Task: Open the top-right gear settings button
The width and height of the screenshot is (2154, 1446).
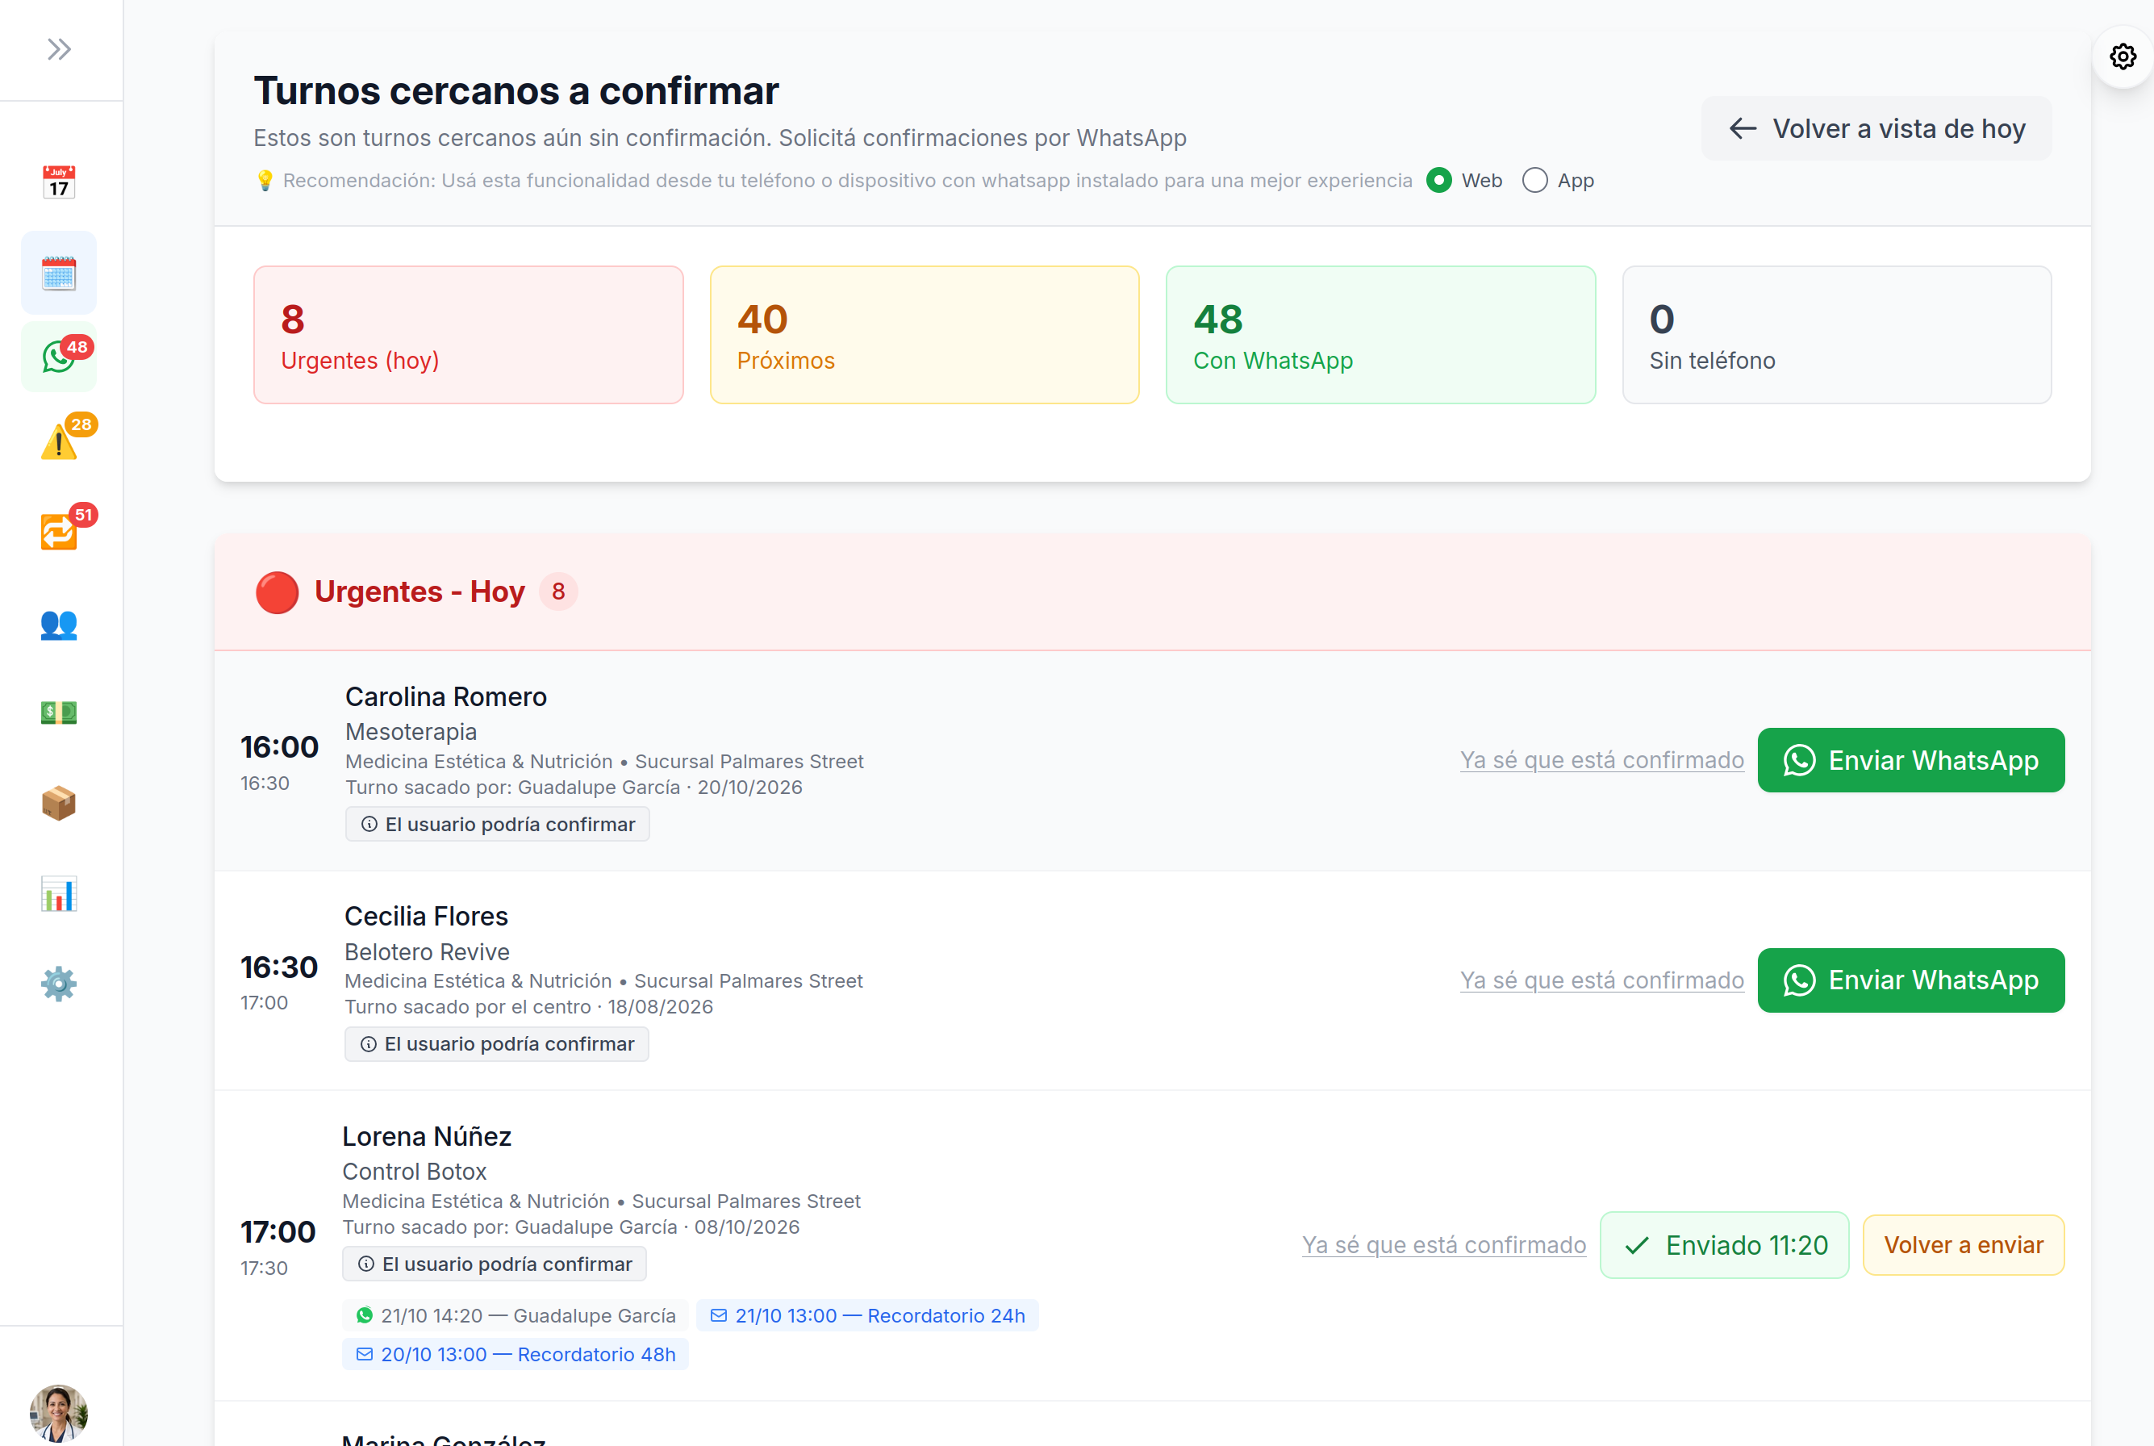Action: 2123,56
